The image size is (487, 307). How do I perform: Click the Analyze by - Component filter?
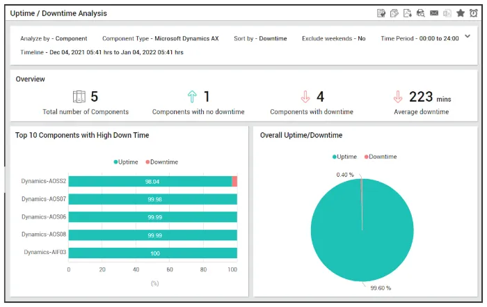coord(54,38)
